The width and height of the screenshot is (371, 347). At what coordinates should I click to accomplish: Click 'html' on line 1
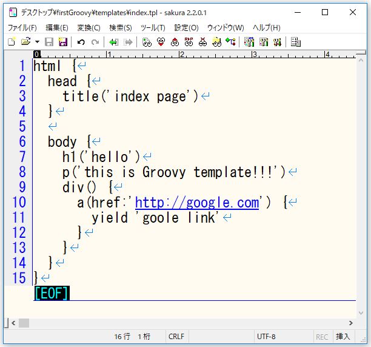tap(47, 66)
